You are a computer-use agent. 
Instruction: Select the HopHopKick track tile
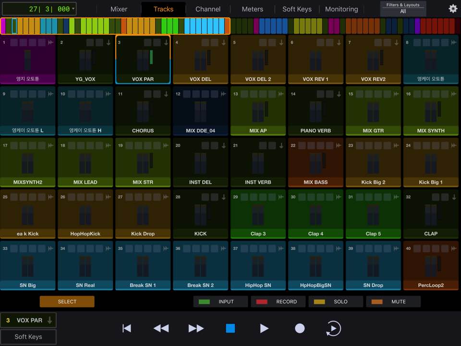[x=85, y=214]
